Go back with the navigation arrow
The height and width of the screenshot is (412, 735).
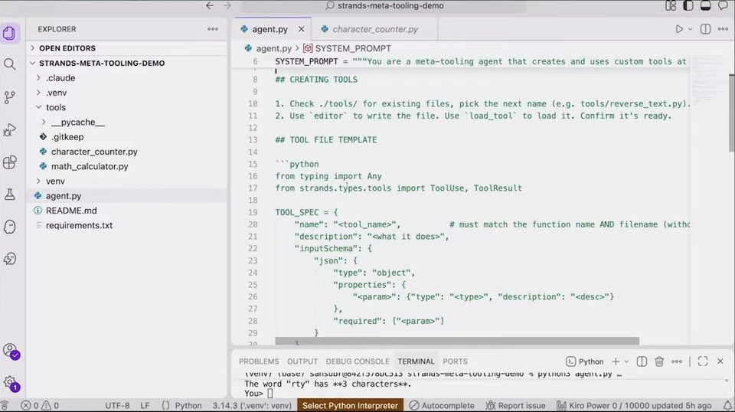point(210,5)
